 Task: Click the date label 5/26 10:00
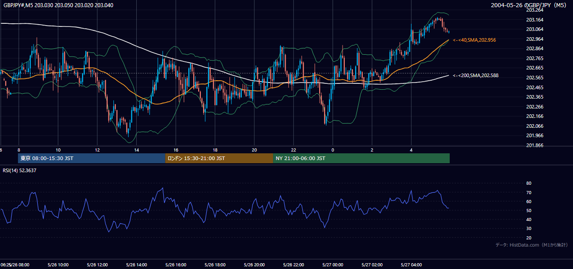point(58,265)
